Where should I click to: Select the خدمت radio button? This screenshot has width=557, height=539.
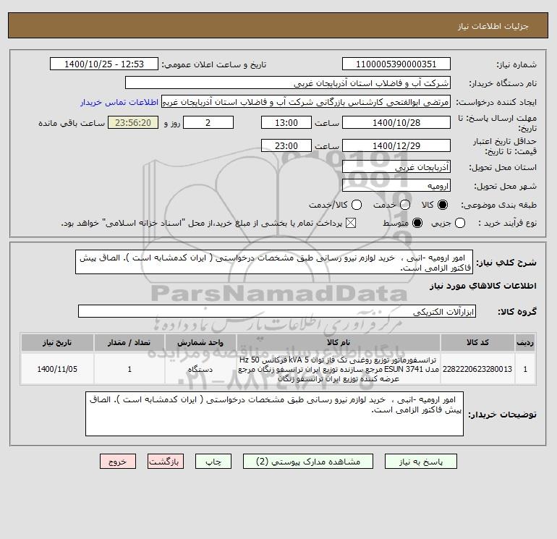click(x=405, y=205)
